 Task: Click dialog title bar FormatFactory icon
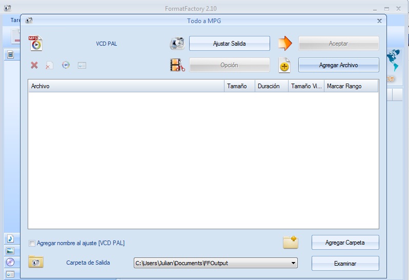(x=29, y=21)
